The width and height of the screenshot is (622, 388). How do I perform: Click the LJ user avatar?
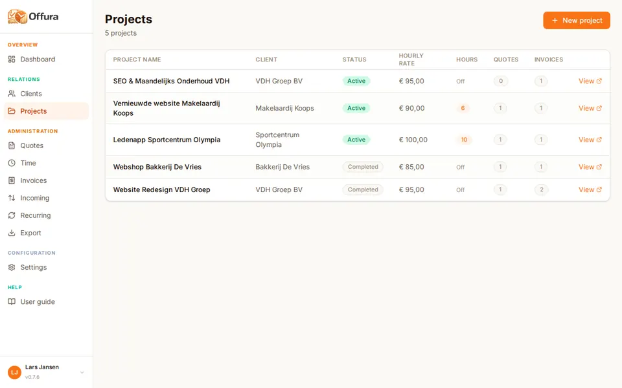click(15, 372)
